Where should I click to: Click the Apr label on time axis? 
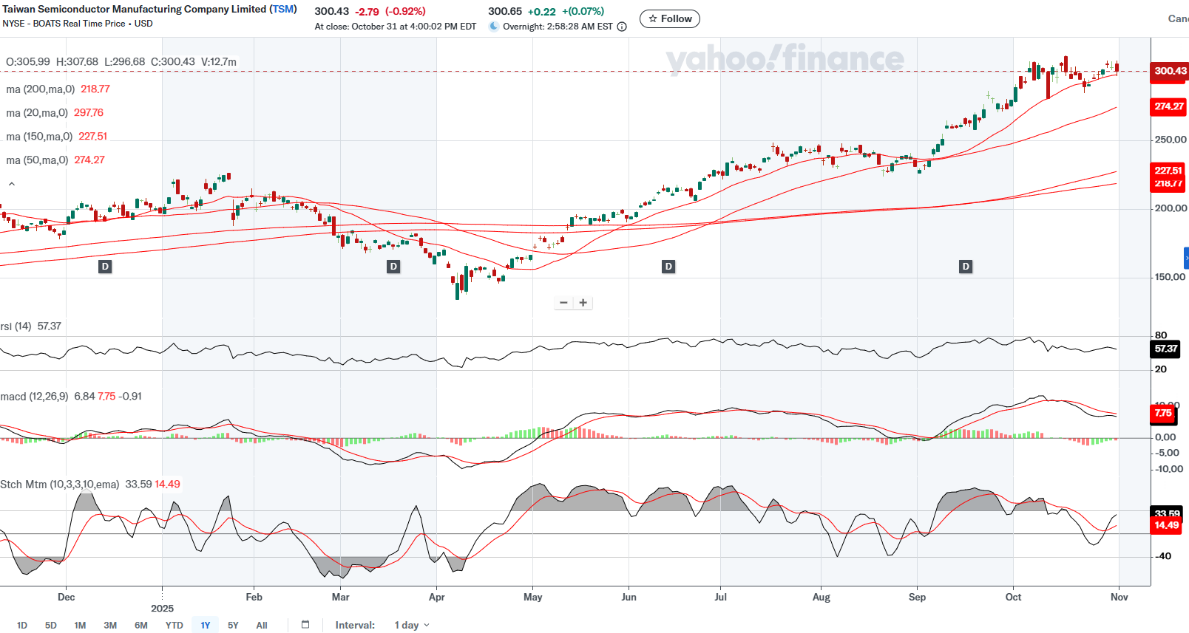(x=437, y=597)
